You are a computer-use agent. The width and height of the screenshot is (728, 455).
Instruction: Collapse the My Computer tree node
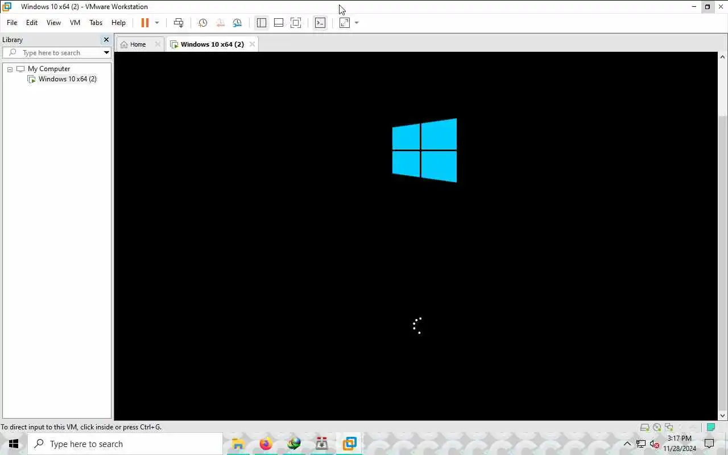tap(10, 69)
